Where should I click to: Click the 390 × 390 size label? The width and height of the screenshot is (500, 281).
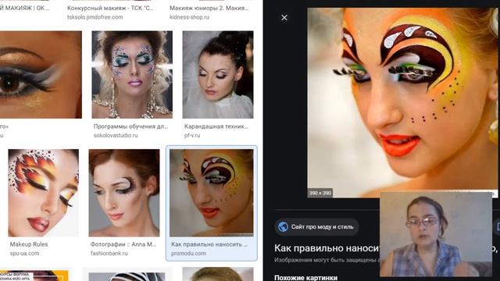point(320,193)
